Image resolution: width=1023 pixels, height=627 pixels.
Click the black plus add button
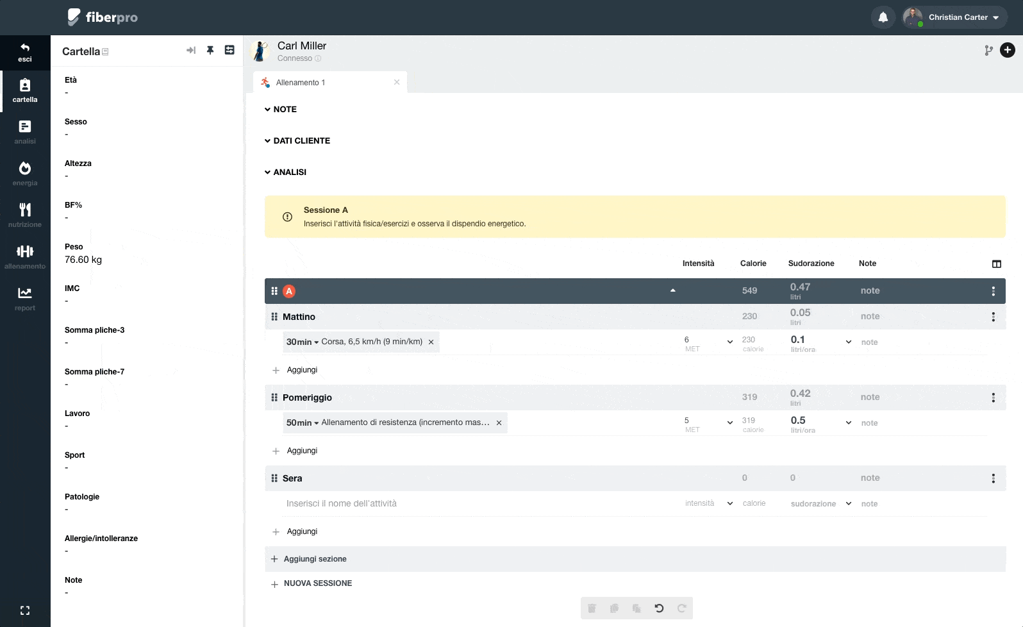(x=1008, y=50)
